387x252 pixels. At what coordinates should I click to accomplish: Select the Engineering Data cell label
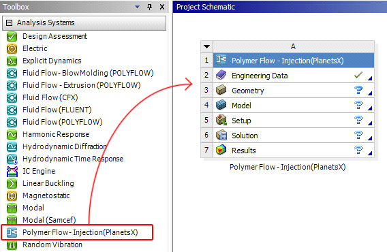click(x=260, y=76)
